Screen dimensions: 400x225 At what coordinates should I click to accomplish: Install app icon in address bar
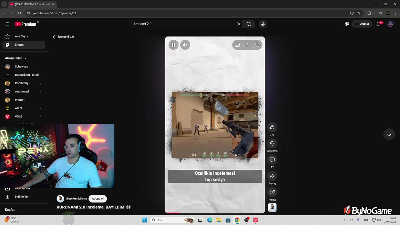pos(352,13)
